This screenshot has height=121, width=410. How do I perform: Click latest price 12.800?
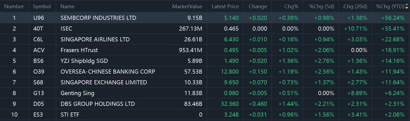(230, 72)
